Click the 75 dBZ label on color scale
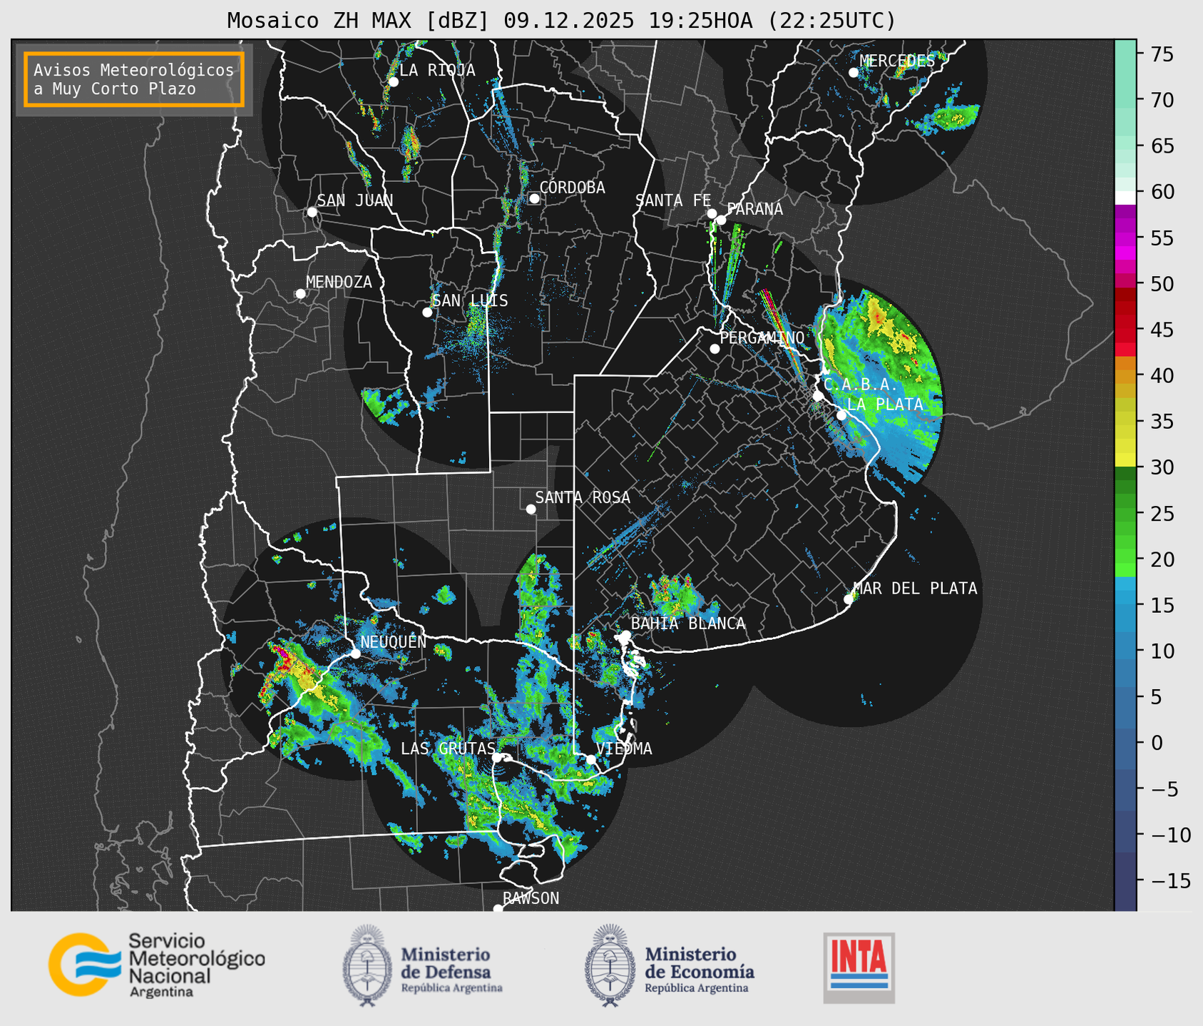The image size is (1203, 1026). point(1162,54)
